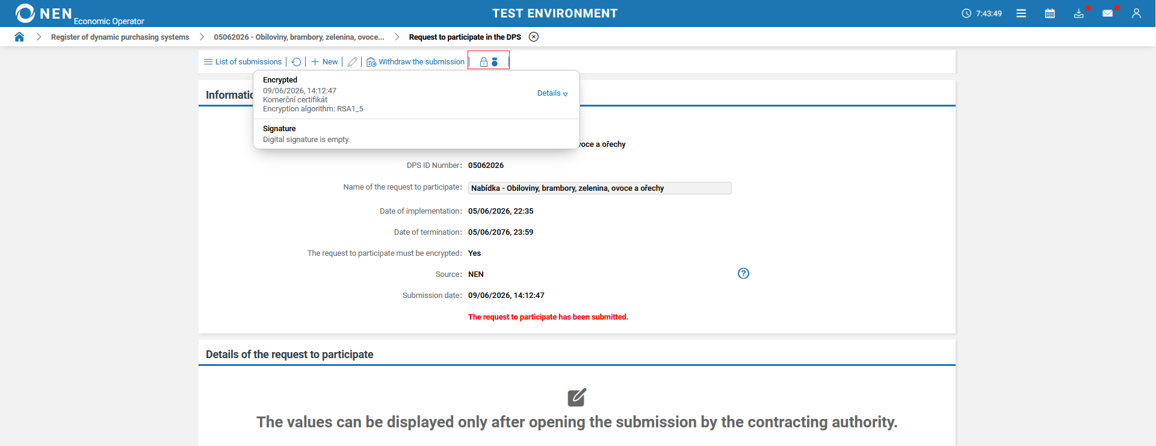
Task: Open the calendar icon in header
Action: 1050,13
